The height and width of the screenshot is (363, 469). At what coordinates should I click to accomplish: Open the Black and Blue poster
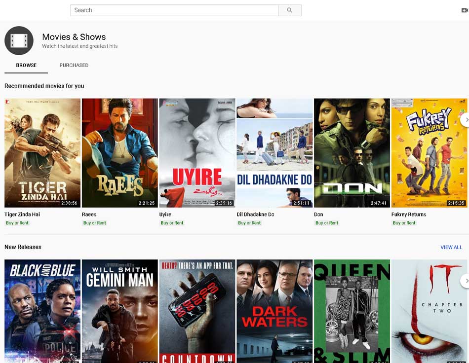42,311
